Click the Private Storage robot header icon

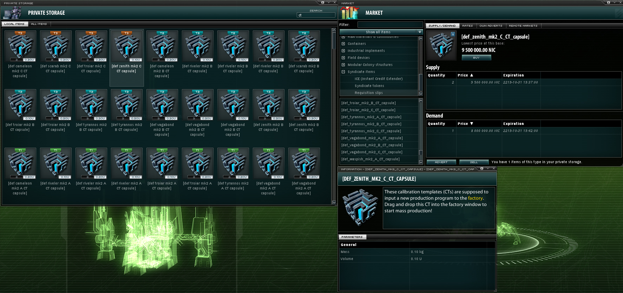tap(12, 13)
